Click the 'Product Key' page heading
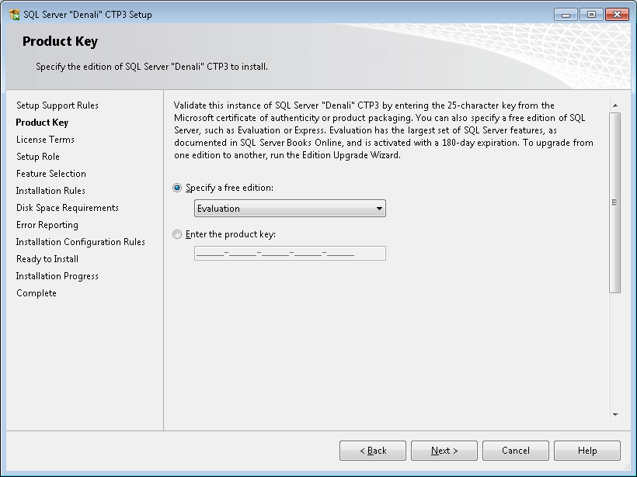Viewport: 637px width, 477px height. point(60,41)
